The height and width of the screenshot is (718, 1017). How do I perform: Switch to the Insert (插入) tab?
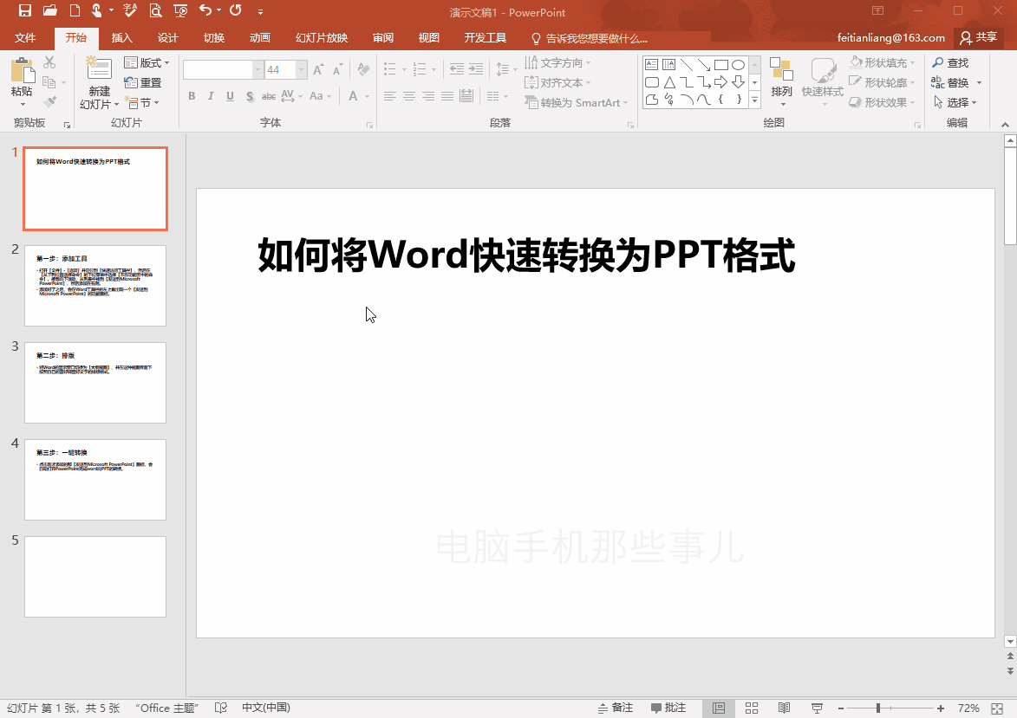tap(121, 37)
